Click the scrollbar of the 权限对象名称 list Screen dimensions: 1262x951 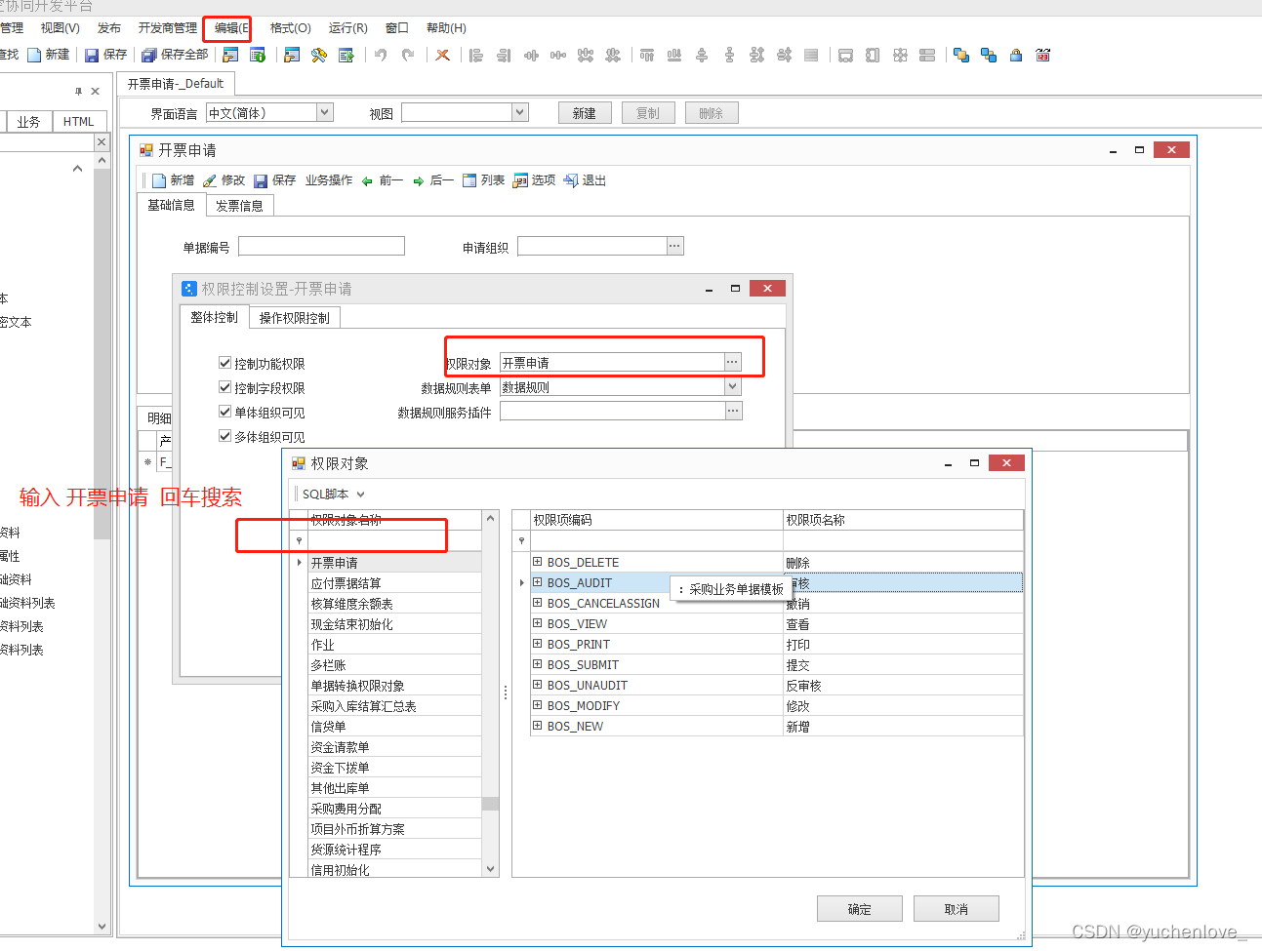tap(491, 693)
